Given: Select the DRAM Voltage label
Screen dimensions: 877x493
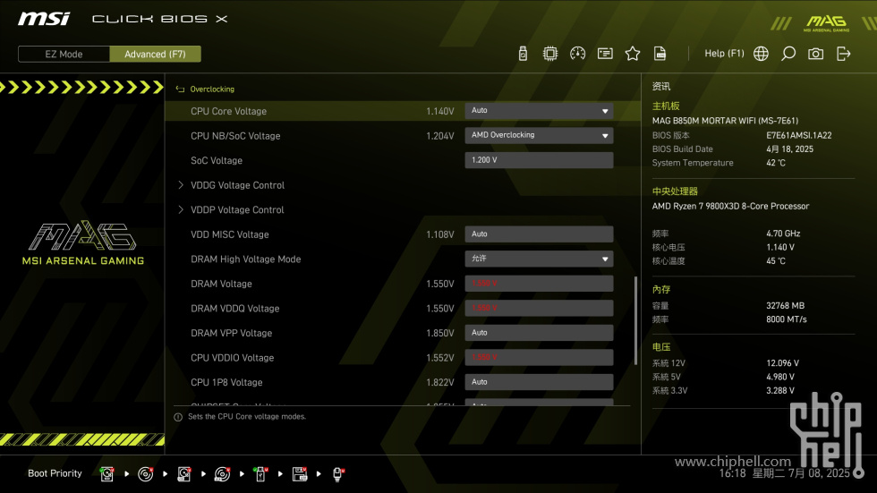Looking at the screenshot, I should pyautogui.click(x=222, y=284).
